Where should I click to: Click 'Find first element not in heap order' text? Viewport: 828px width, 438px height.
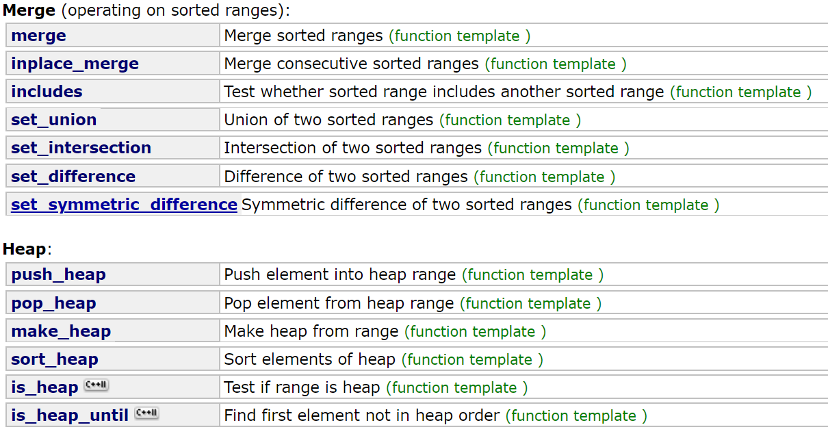coord(362,415)
